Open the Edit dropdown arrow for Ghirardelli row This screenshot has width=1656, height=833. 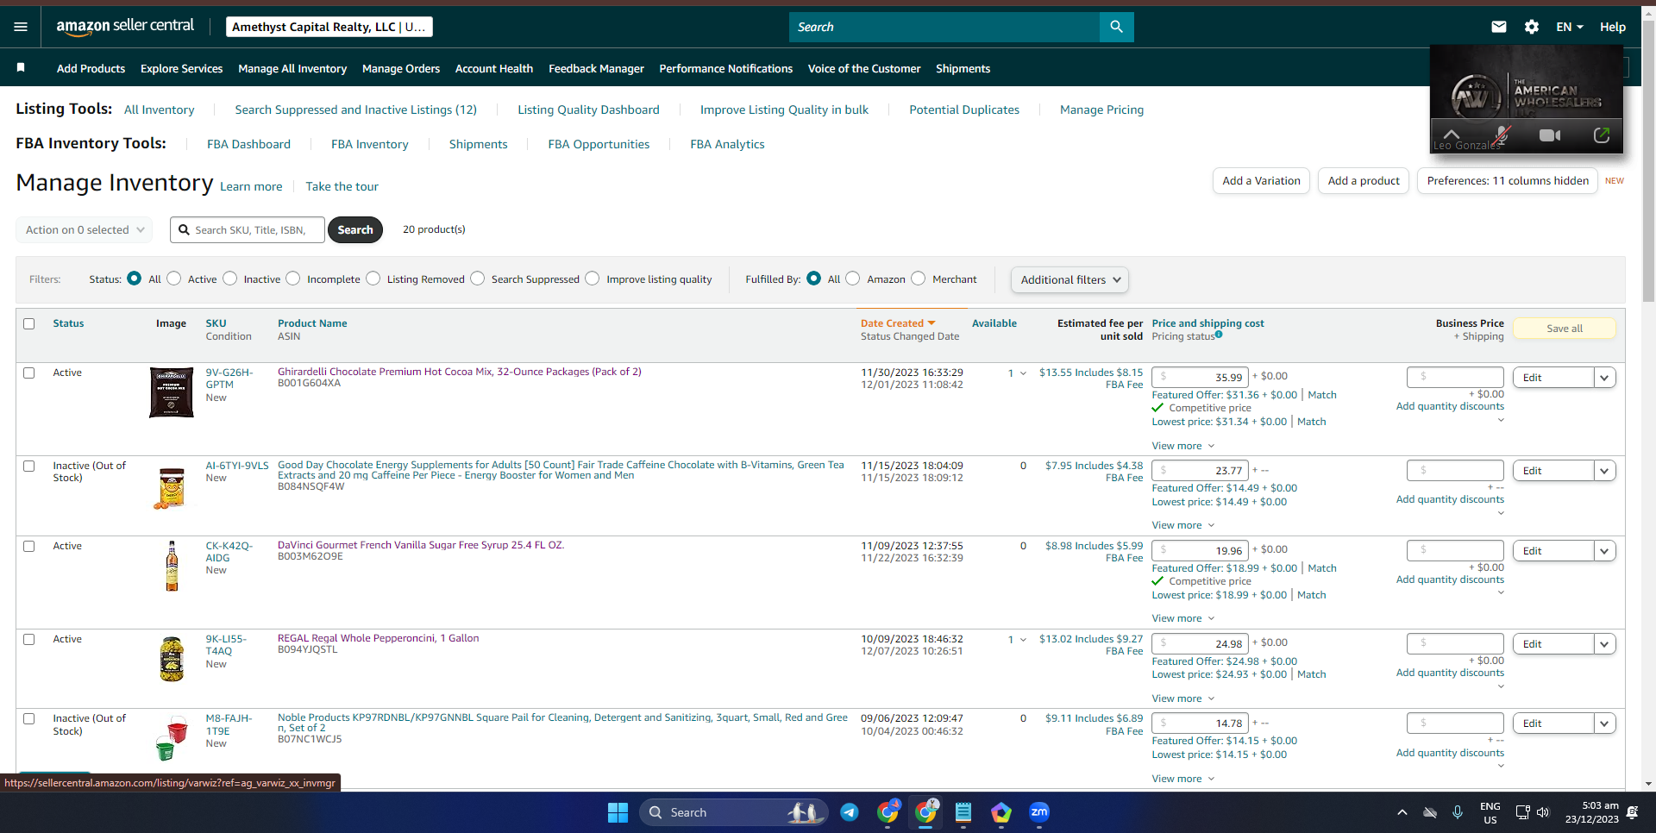[1604, 378]
